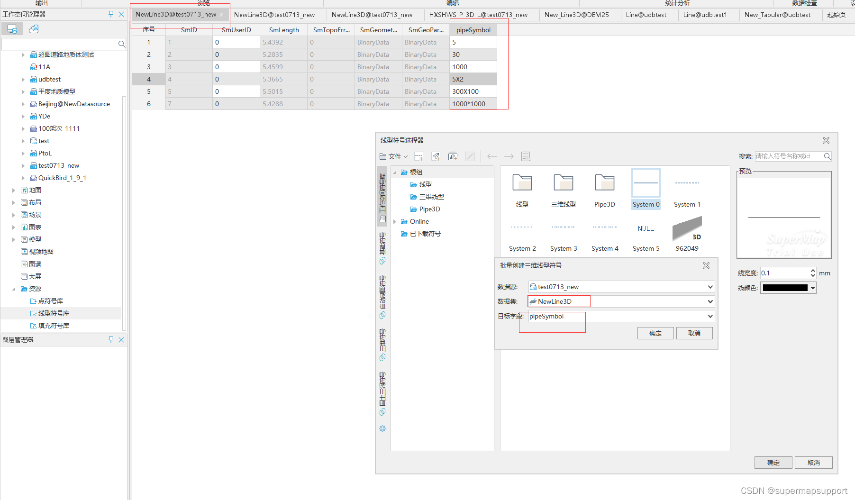Click 确定 in line symbol selector
This screenshot has width=855, height=500.
click(x=773, y=463)
